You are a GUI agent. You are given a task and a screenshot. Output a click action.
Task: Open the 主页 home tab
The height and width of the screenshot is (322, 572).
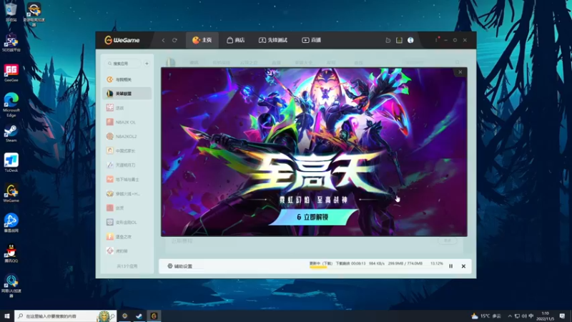tap(202, 40)
